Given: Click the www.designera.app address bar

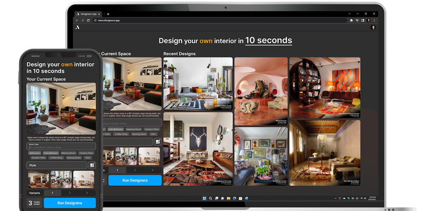Looking at the screenshot, I should click(220, 20).
